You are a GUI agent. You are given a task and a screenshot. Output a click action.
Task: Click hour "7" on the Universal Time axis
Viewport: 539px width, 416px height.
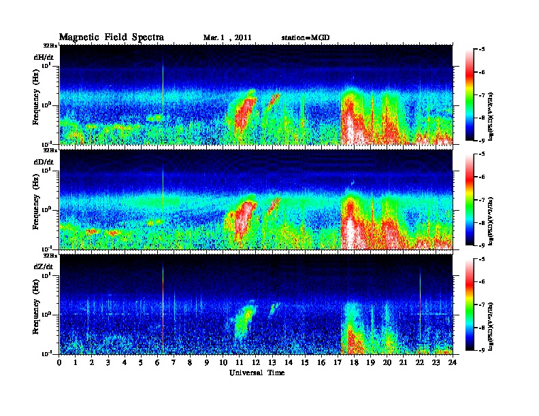click(174, 362)
